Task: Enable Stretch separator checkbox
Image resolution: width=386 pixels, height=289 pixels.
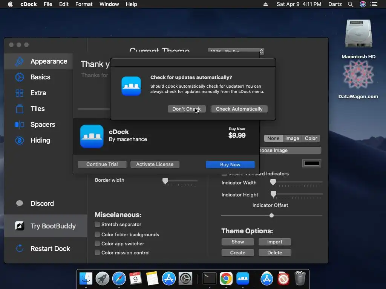Action: tap(97, 224)
